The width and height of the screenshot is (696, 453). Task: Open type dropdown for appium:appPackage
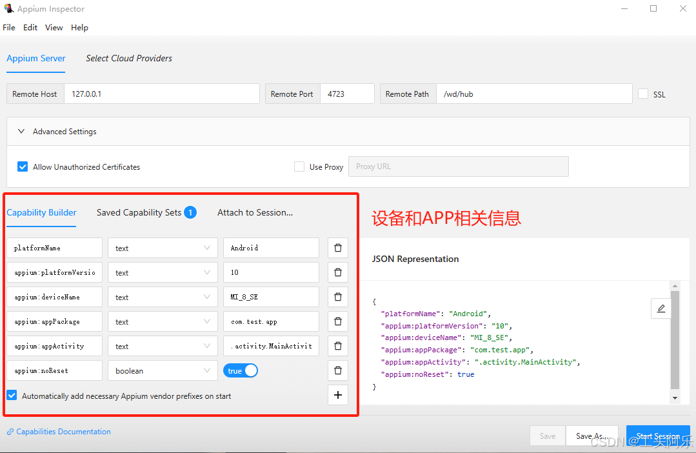[x=163, y=321]
